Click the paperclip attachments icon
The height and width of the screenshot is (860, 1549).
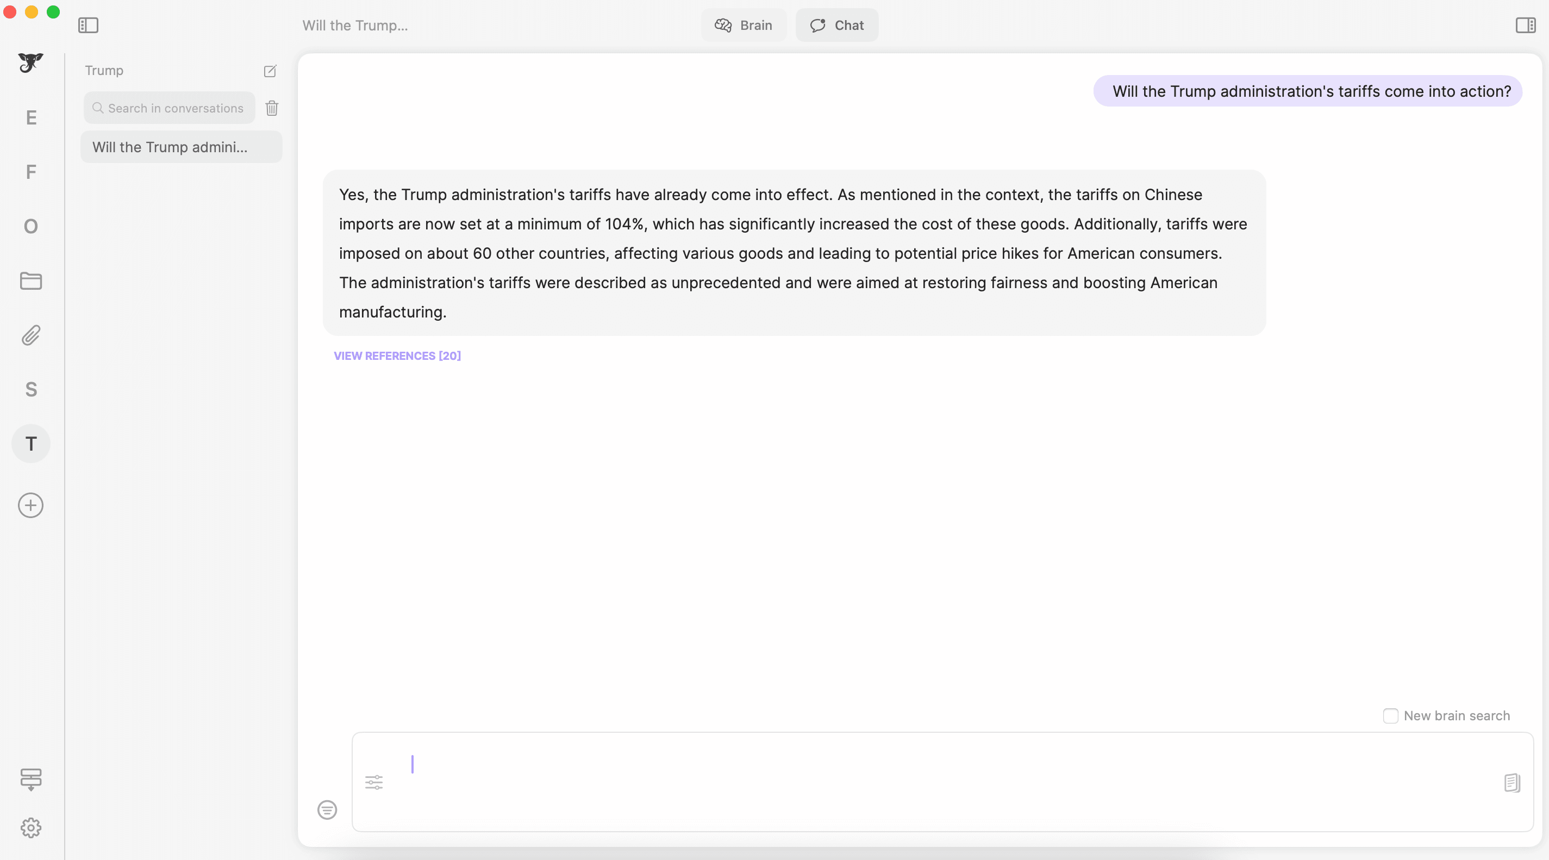click(30, 335)
